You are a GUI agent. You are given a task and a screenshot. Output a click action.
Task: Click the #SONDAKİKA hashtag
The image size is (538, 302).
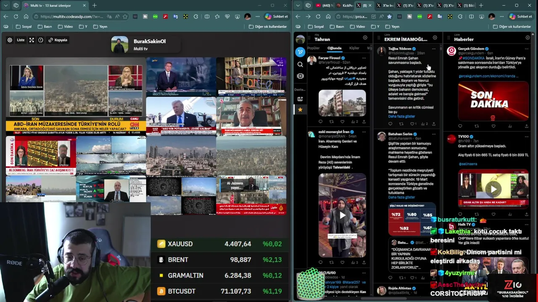click(x=473, y=58)
